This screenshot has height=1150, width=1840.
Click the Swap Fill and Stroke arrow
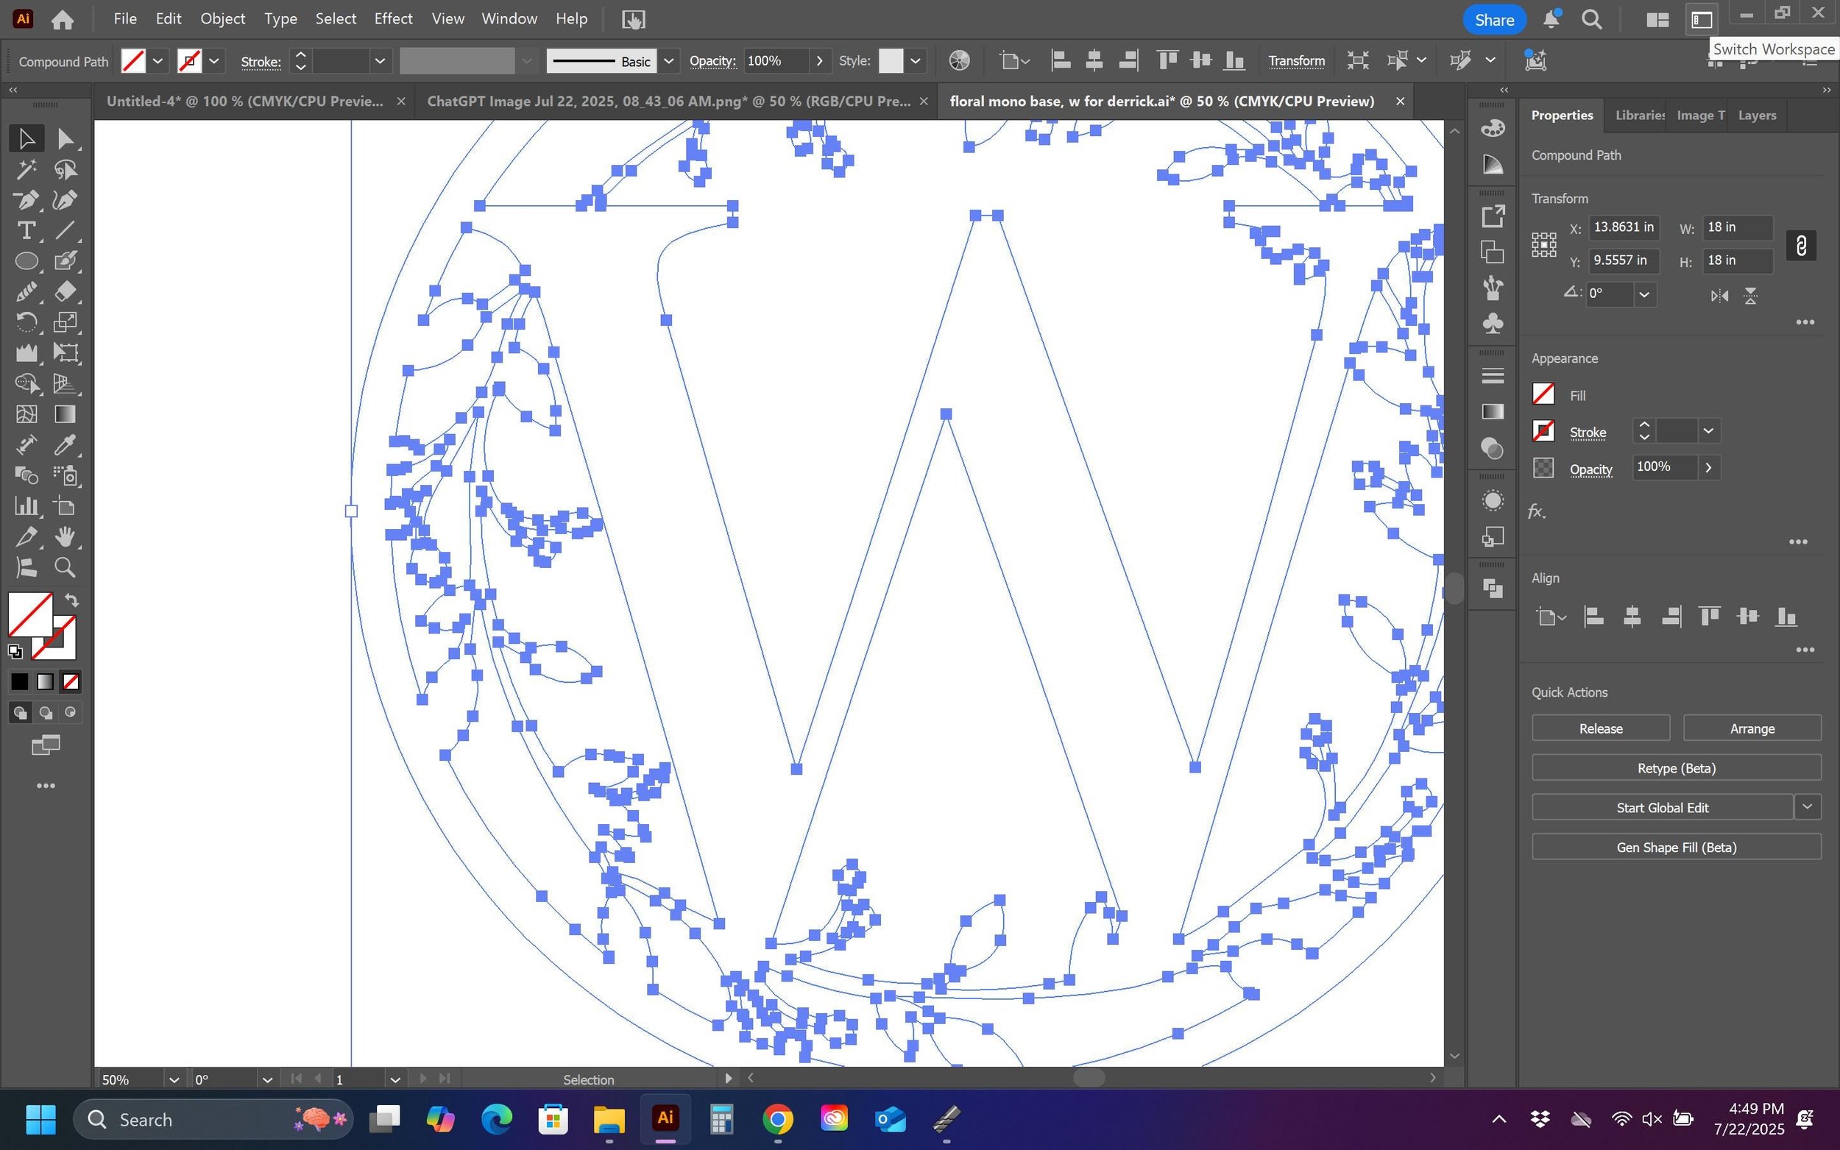click(71, 600)
